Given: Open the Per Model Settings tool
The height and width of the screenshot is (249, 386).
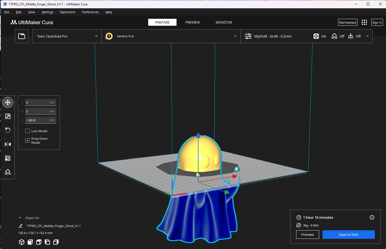Looking at the screenshot, I should coord(8,158).
